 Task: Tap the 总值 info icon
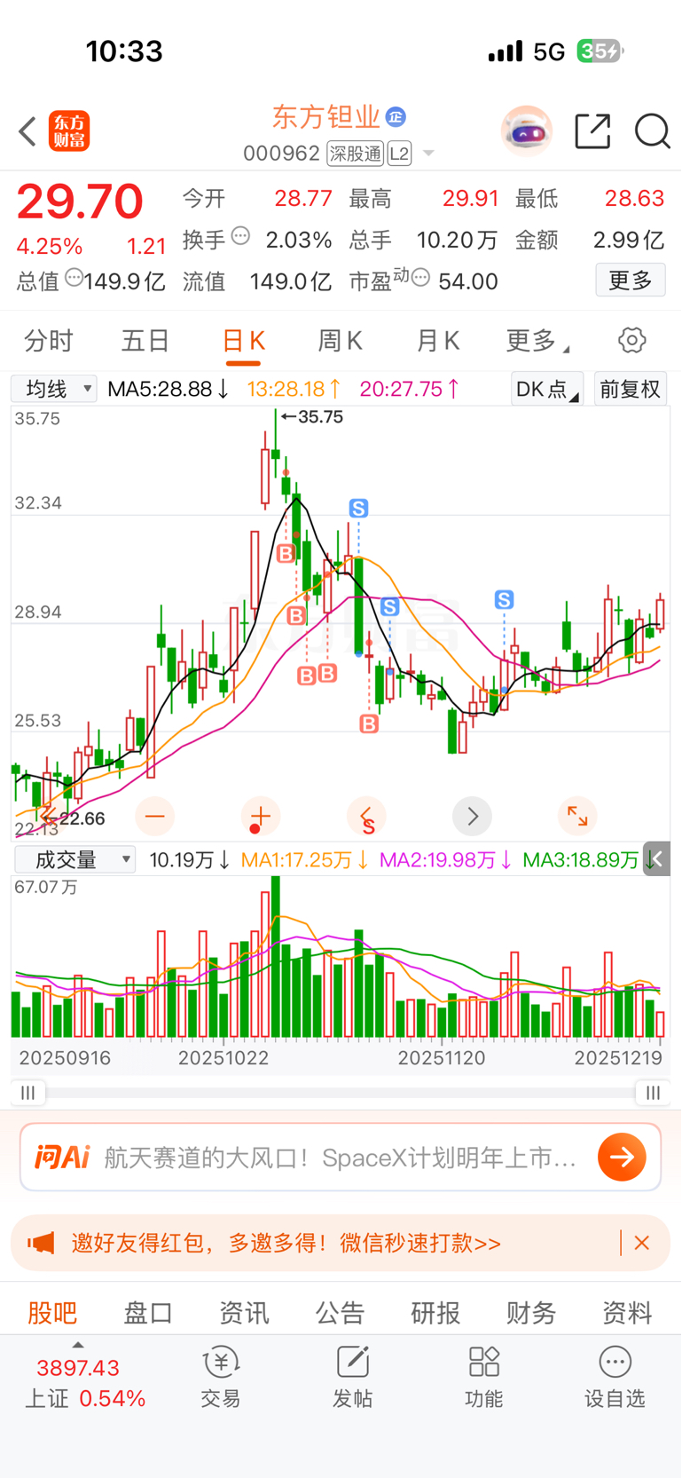(74, 278)
